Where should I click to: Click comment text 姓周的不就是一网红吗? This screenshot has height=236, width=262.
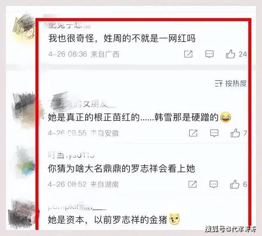tap(149, 38)
